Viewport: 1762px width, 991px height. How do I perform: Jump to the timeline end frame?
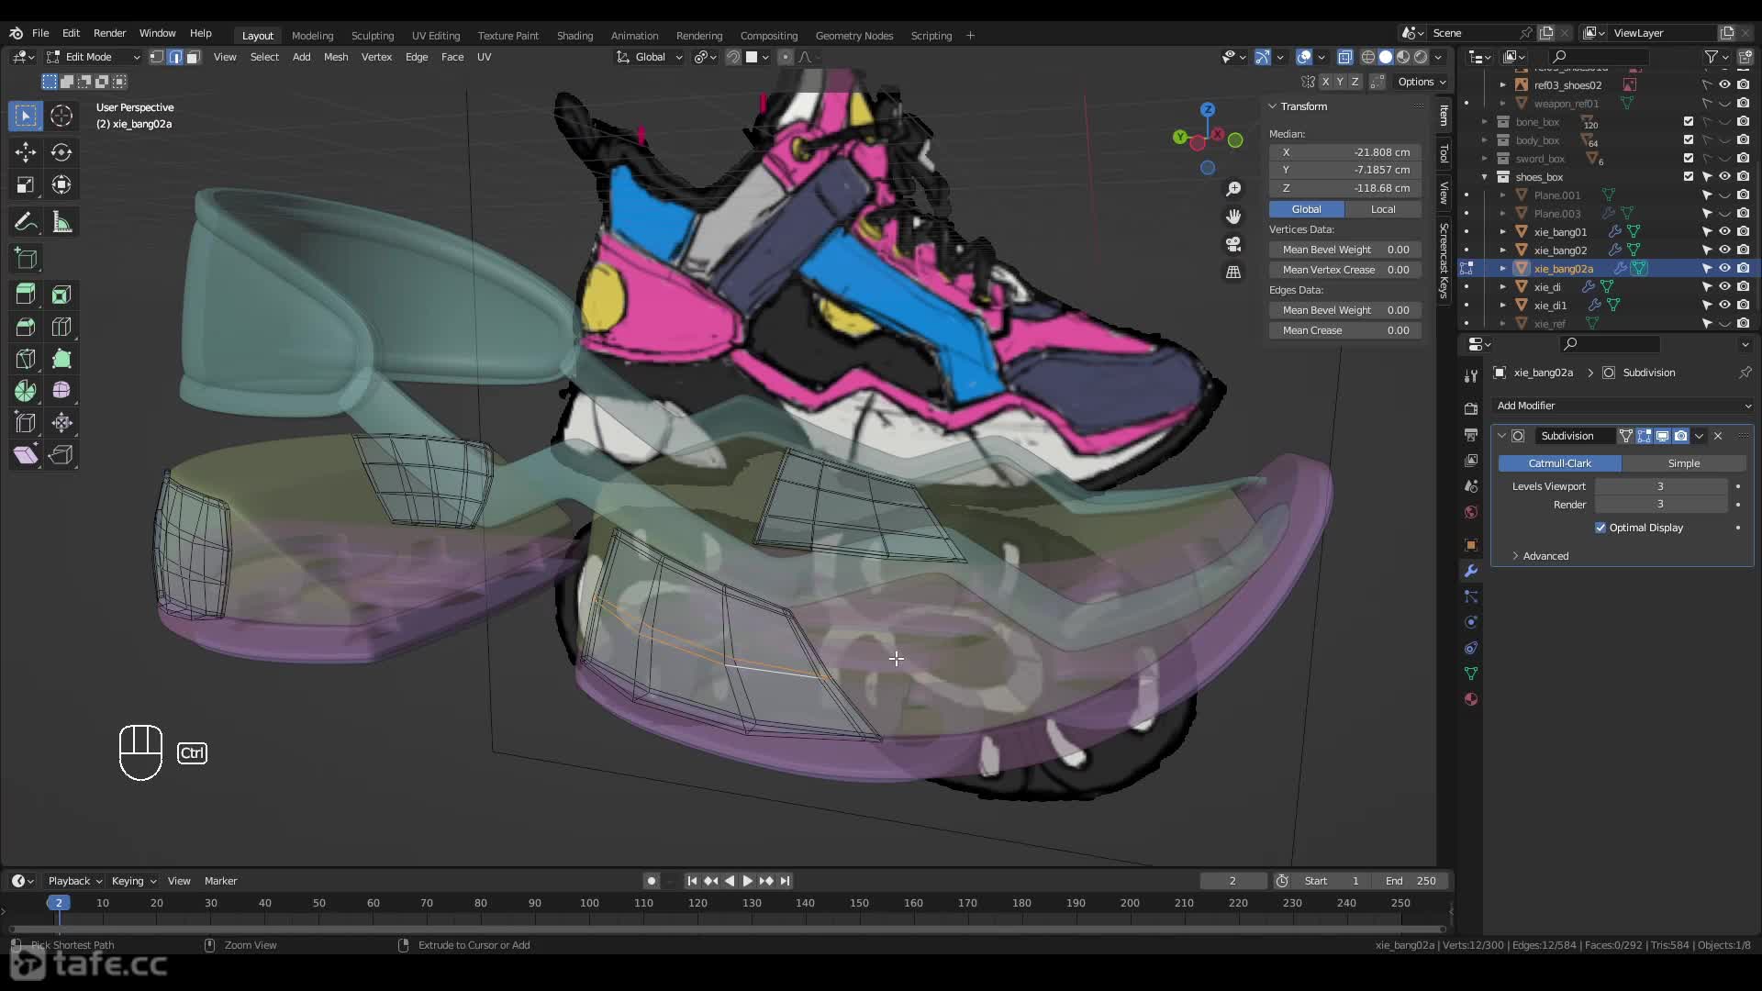[x=785, y=881]
